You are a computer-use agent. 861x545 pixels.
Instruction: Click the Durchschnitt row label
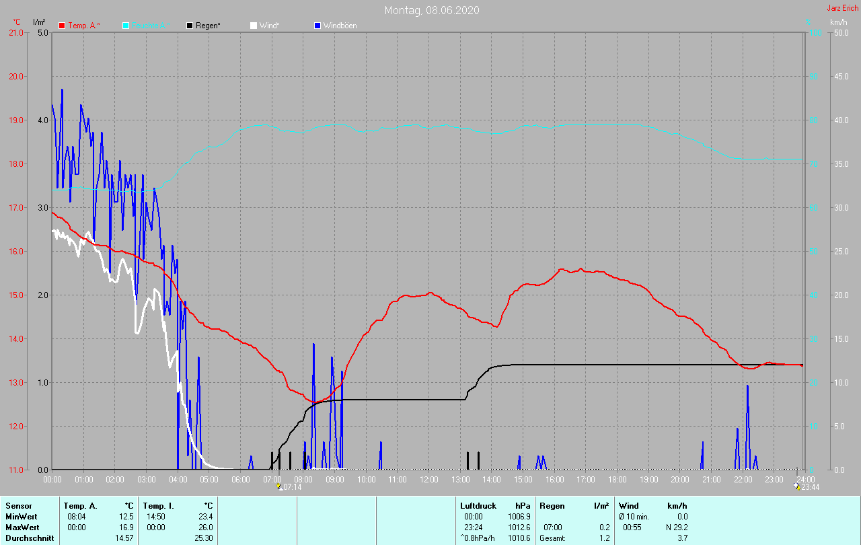click(x=30, y=538)
